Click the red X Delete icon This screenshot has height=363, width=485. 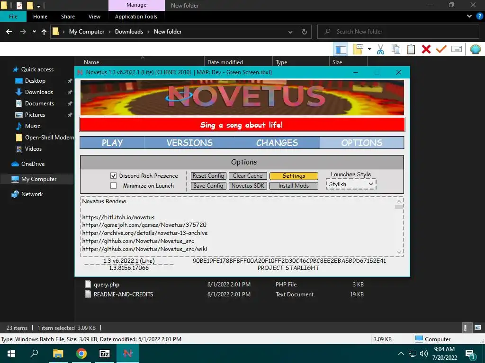tap(426, 49)
